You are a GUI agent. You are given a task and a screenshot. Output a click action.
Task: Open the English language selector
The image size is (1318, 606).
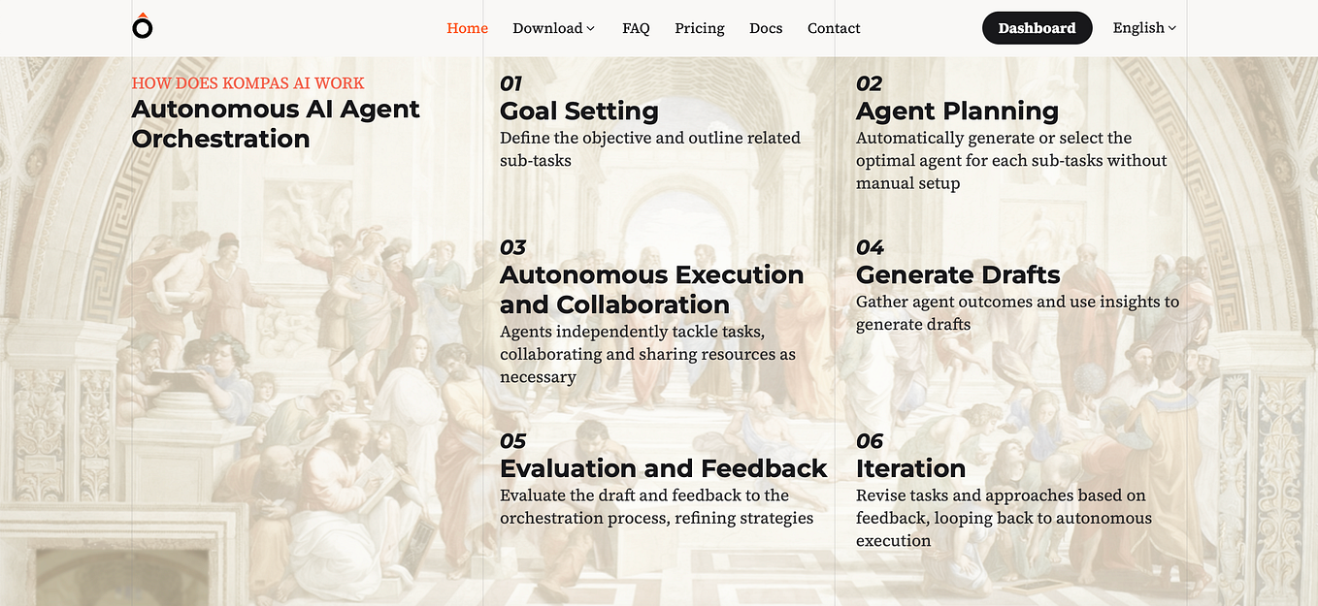pyautogui.click(x=1144, y=28)
